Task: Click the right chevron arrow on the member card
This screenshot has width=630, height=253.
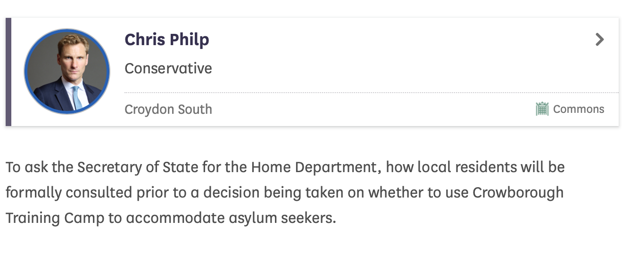Action: (x=599, y=39)
